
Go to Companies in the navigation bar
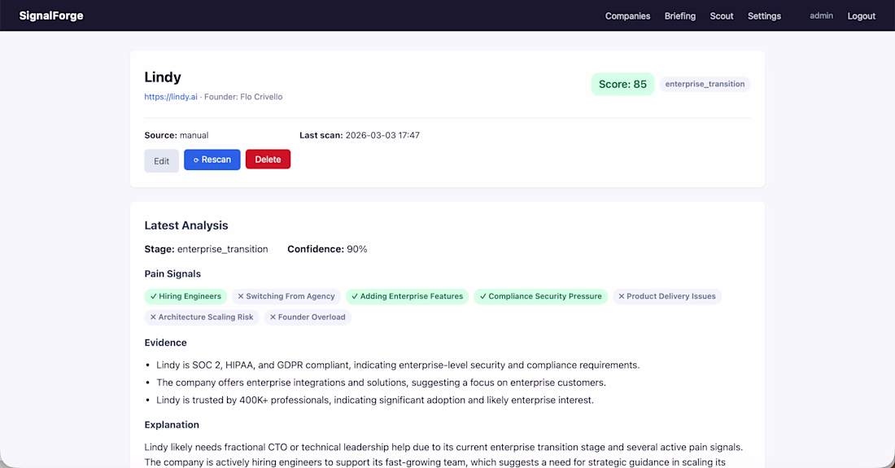(x=627, y=16)
